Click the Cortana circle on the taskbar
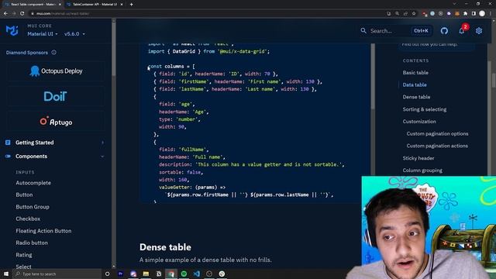This screenshot has height=279, width=496. click(x=107, y=274)
